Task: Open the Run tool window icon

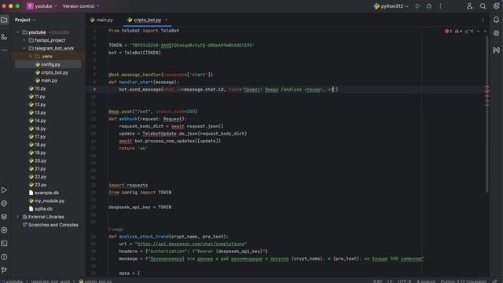Action: click(x=4, y=190)
